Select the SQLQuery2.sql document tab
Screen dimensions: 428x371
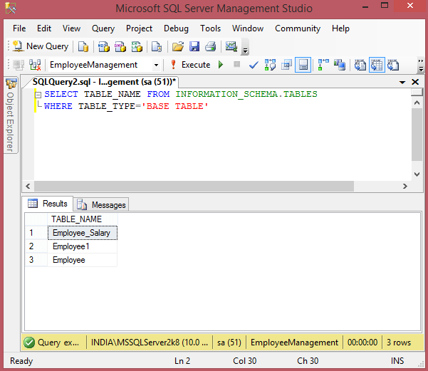point(104,82)
